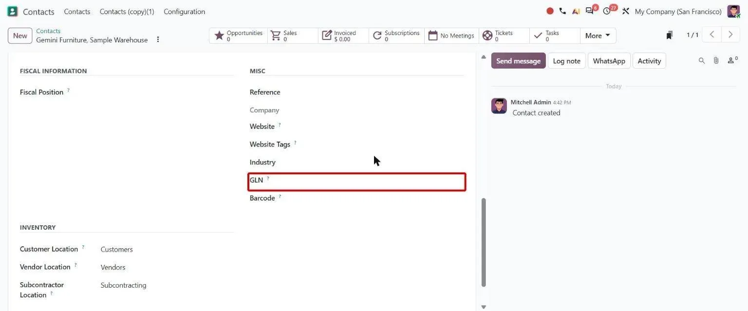This screenshot has height=311, width=748.
Task: Schedule an Activity button
Action: click(649, 61)
